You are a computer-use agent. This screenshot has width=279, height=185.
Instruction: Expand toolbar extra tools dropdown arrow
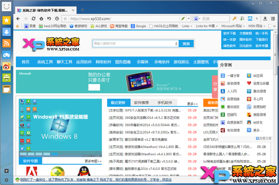[x=257, y=18]
